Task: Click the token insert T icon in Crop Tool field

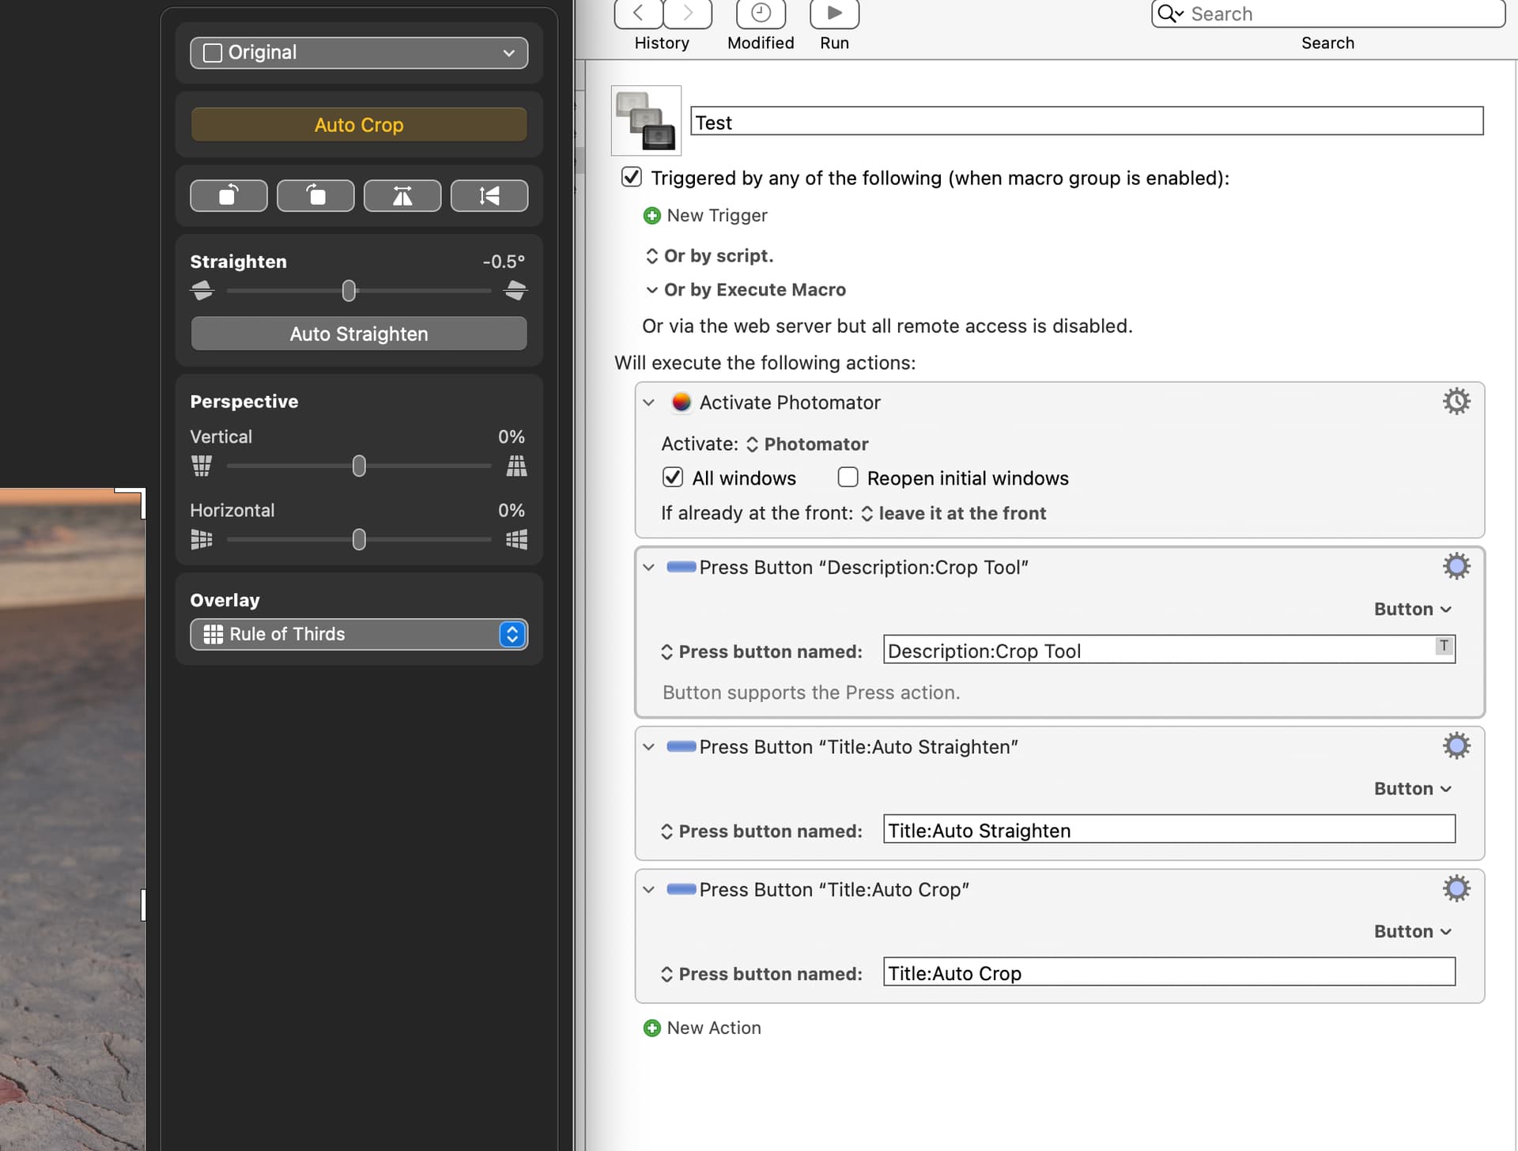Action: (x=1444, y=646)
